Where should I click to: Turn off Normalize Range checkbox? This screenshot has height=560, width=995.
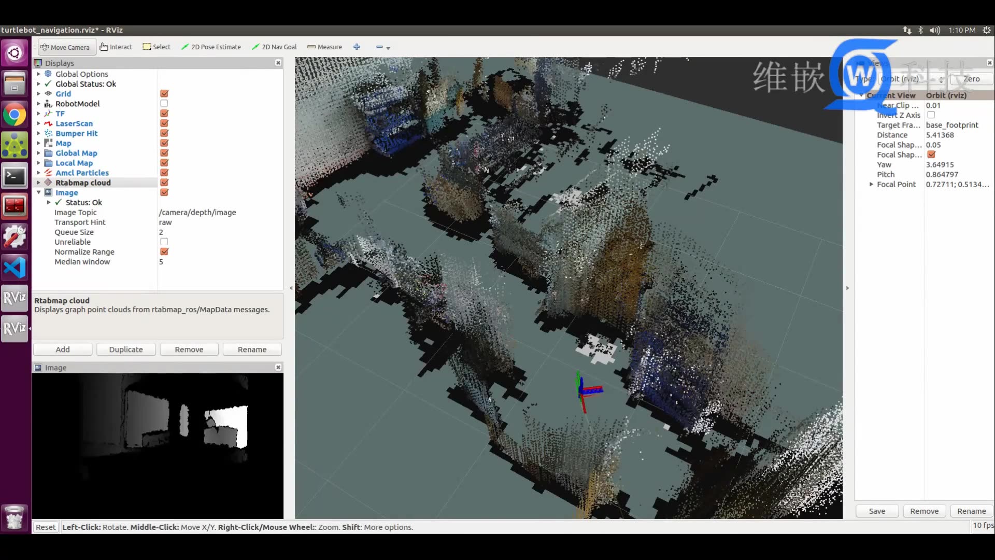[x=164, y=252]
